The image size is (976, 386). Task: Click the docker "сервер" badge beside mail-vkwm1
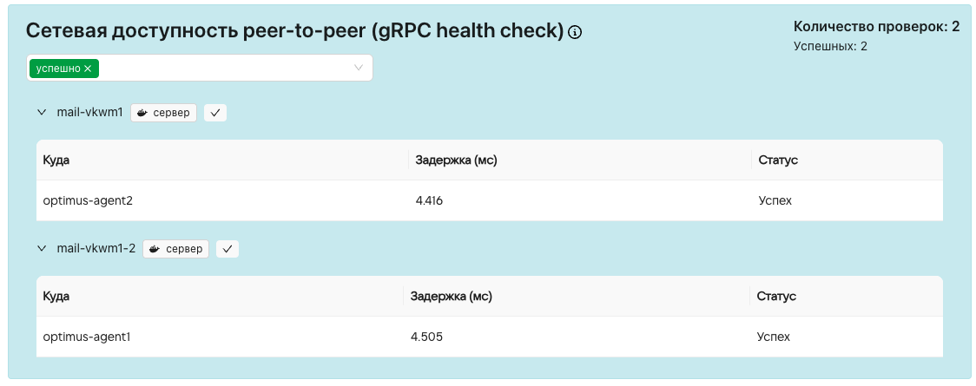point(164,113)
